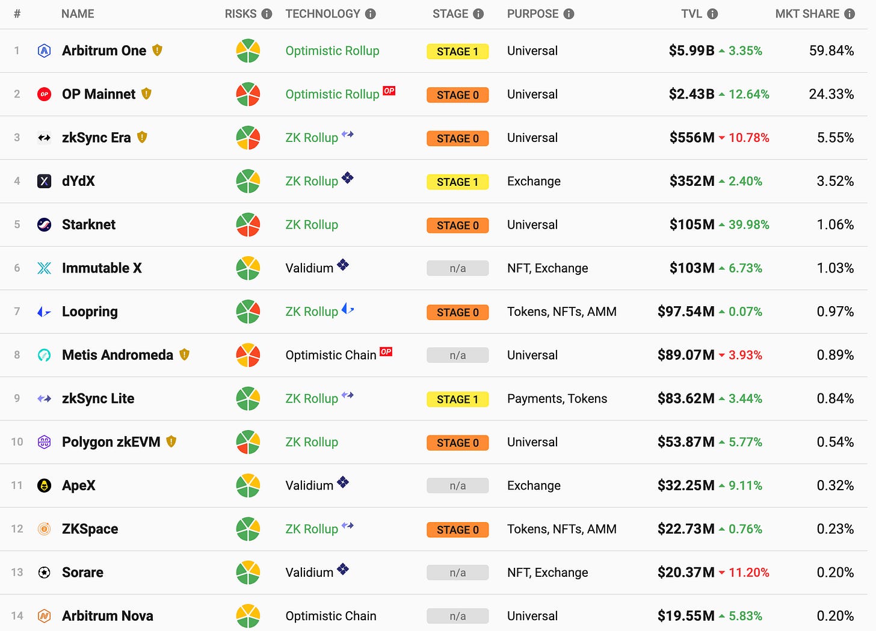876x631 pixels.
Task: Click the Arbitrum Nova logo icon
Action: [x=44, y=616]
